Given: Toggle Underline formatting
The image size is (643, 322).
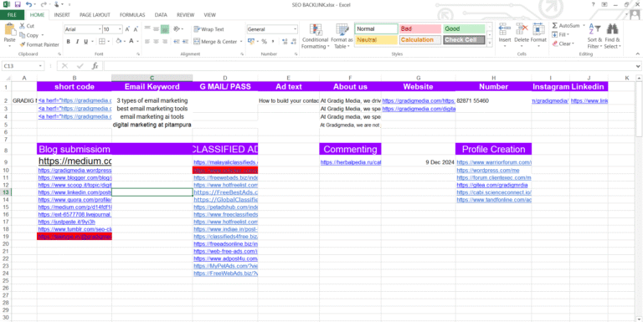Looking at the screenshot, I should 85,41.
